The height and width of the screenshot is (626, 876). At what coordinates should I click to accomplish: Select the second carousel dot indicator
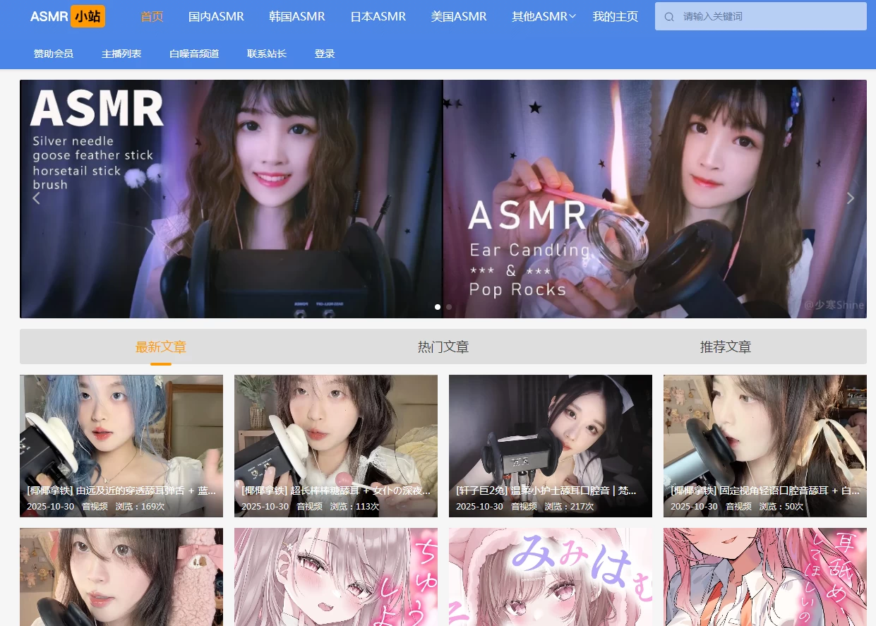(449, 307)
